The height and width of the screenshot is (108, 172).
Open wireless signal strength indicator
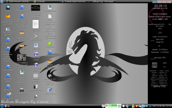tap(150, 106)
